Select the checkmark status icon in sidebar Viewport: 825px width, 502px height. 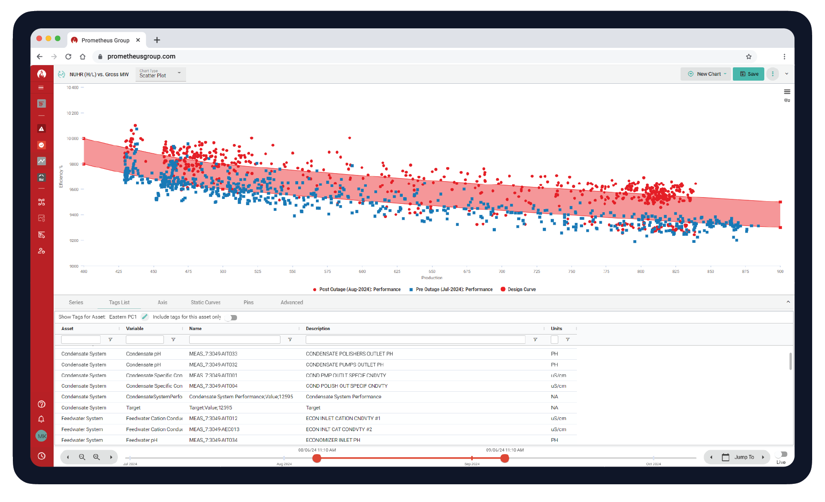tap(41, 145)
